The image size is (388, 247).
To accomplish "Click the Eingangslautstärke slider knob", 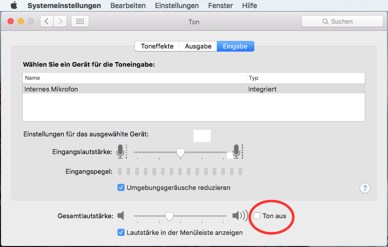I will click(x=180, y=153).
